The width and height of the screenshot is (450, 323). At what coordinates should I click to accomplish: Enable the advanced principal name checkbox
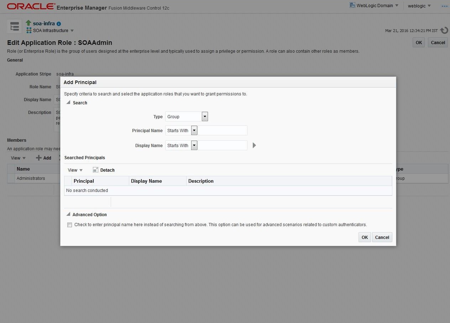(x=69, y=225)
